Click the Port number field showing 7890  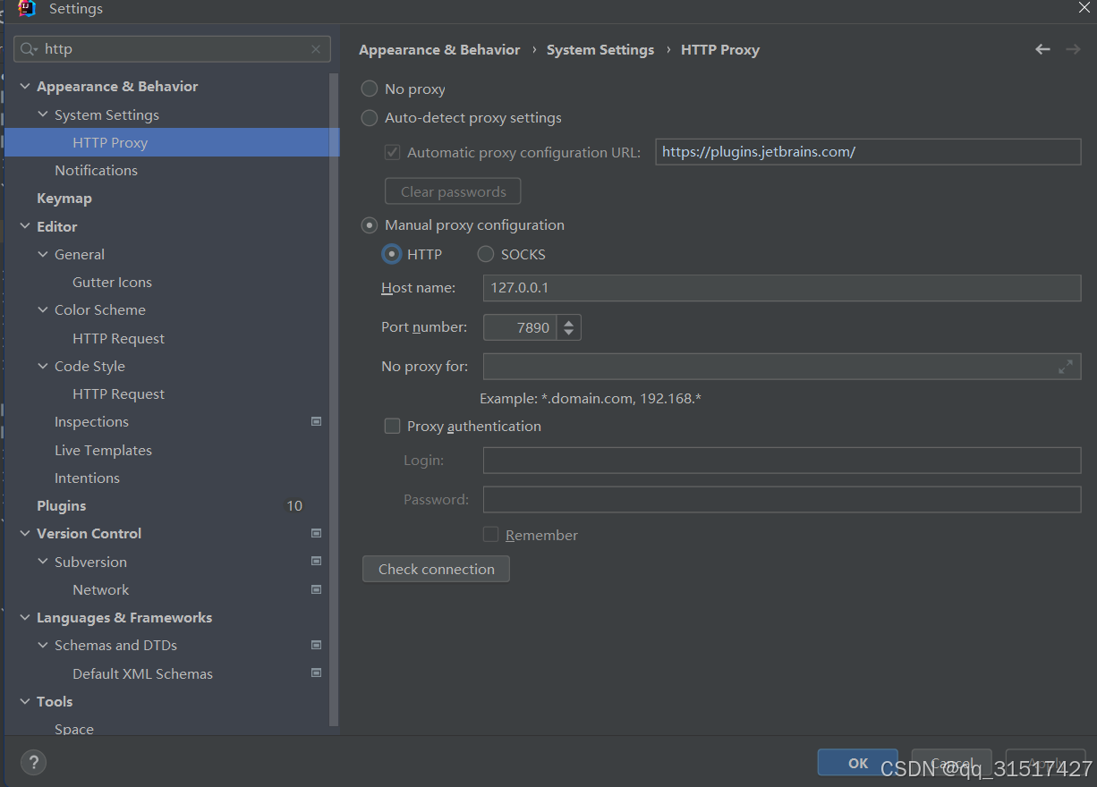(520, 327)
